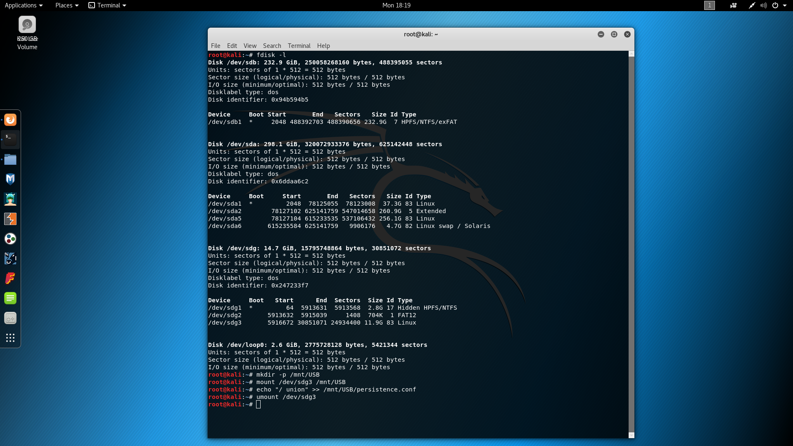Open the terminal's Search menu

tap(272, 46)
